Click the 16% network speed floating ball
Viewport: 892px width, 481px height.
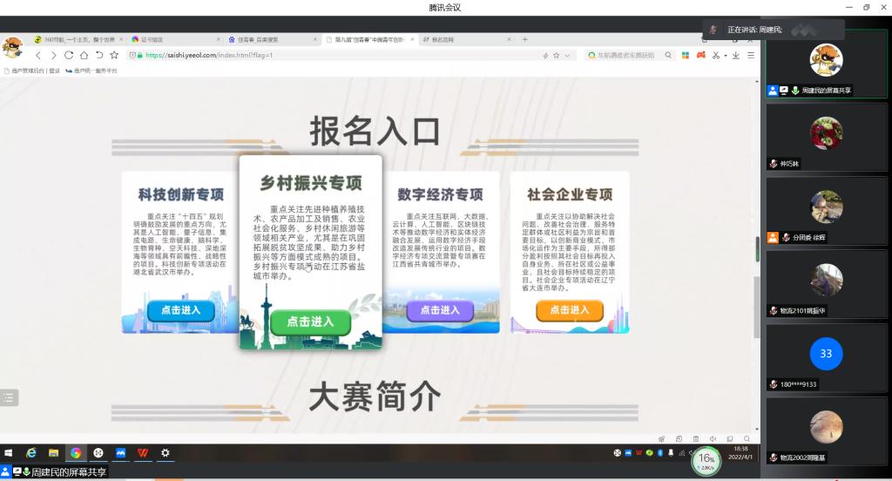[706, 461]
